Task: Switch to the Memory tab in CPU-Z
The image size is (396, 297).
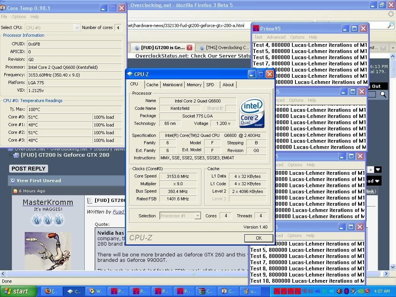Action: tap(194, 85)
